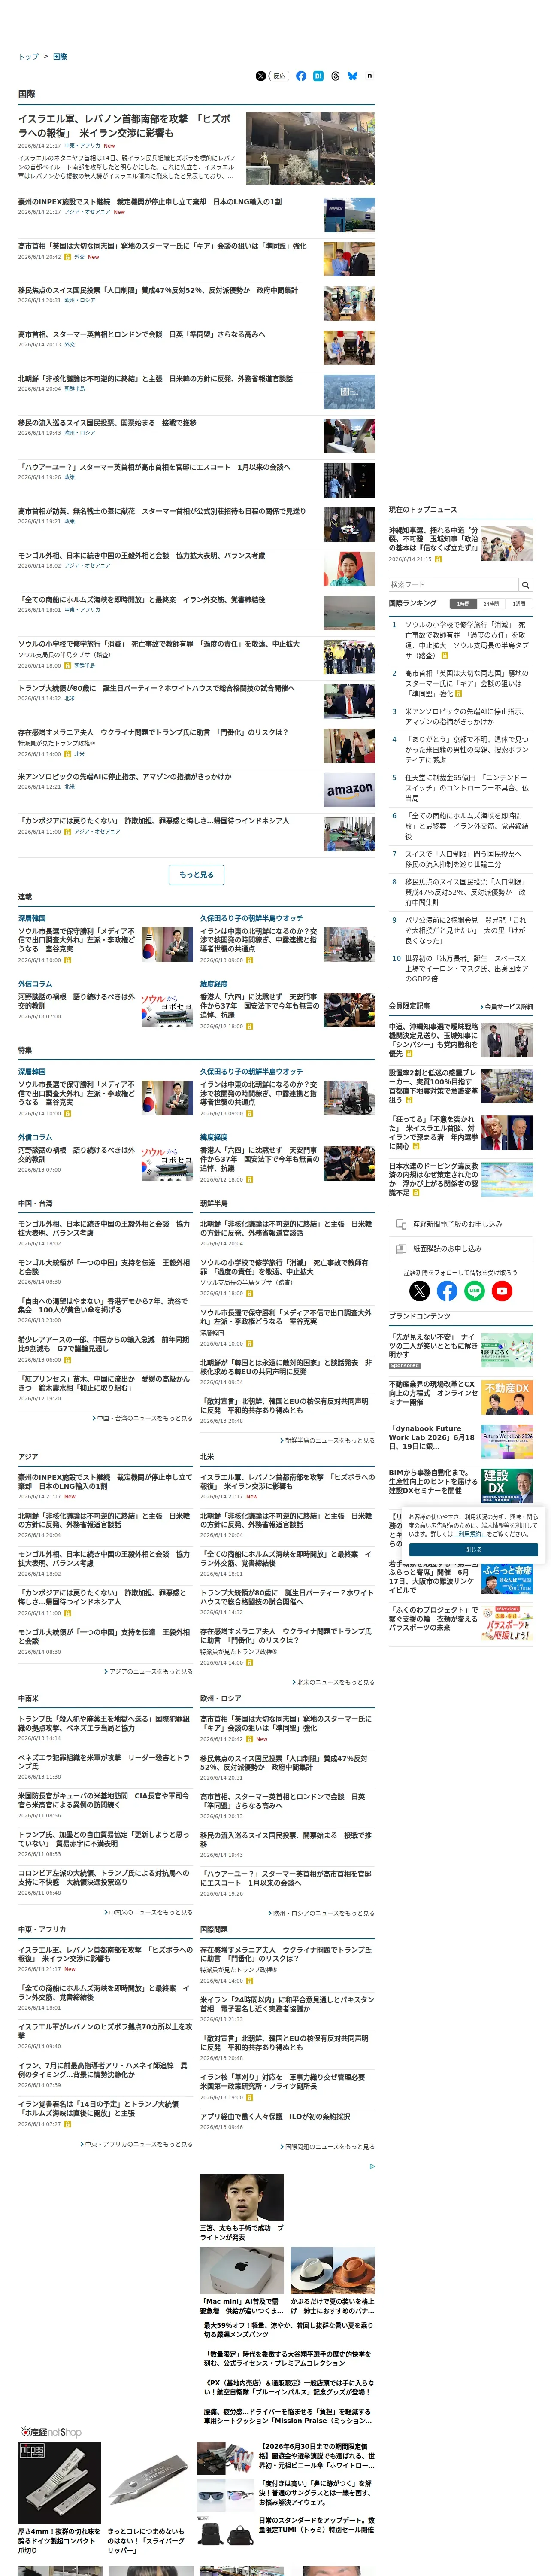This screenshot has height=2576, width=551.
Task: Expand 朝鮮半島のニュースをもっと見る
Action: tap(327, 1440)
